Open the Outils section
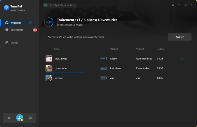The height and width of the screenshot is (127, 197). click(19, 43)
